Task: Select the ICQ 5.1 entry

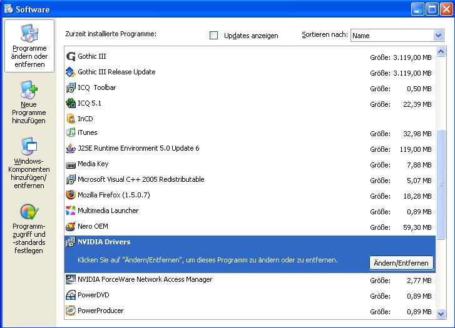Action: click(89, 103)
